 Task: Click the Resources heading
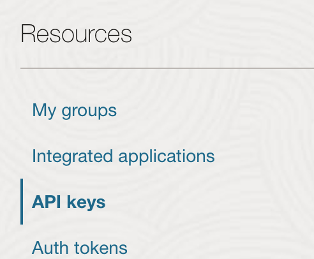(x=76, y=33)
